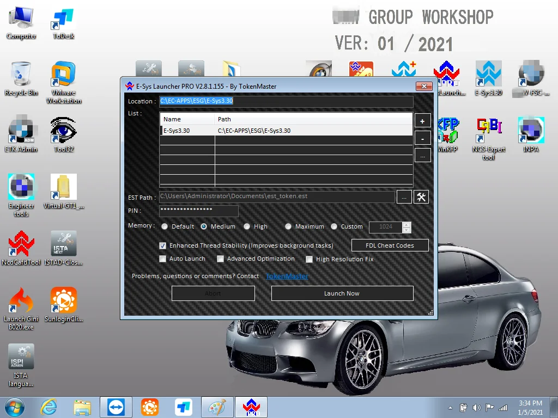
Task: Disable Enhanced Thread Stability checkbox
Action: (x=162, y=245)
